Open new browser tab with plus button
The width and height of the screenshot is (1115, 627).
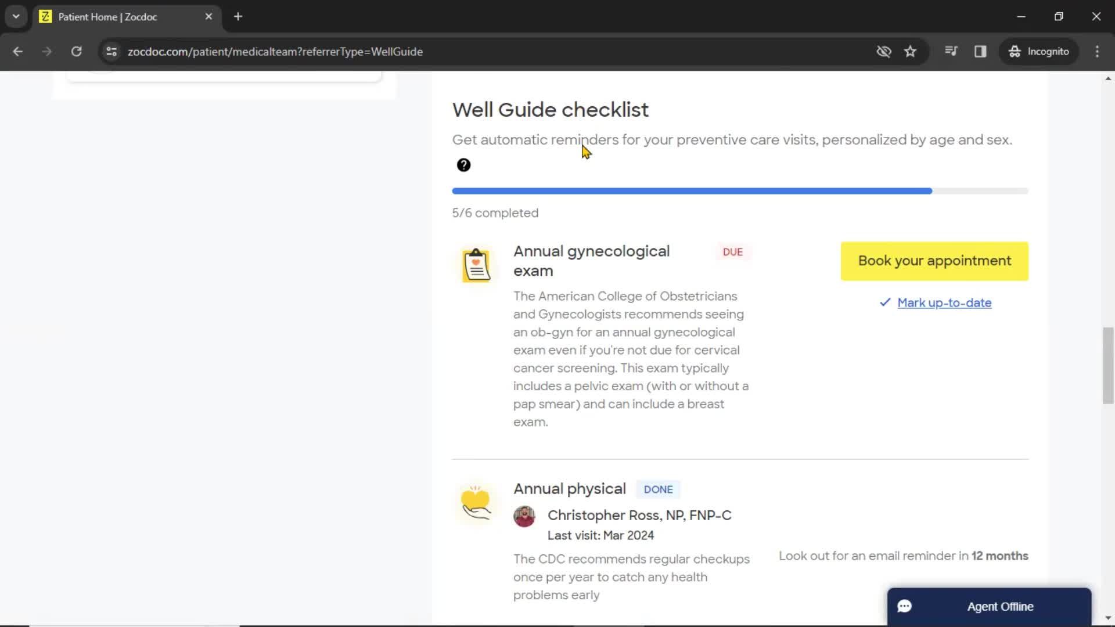pos(238,17)
